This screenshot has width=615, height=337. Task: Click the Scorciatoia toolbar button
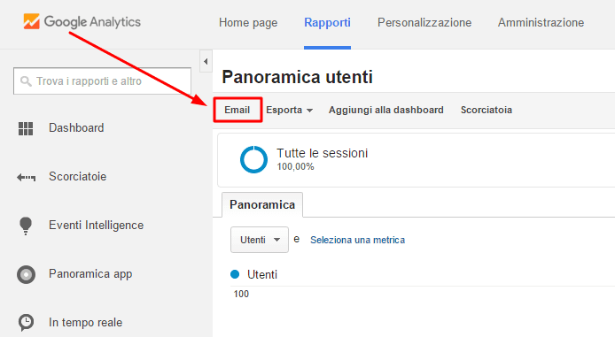point(487,110)
